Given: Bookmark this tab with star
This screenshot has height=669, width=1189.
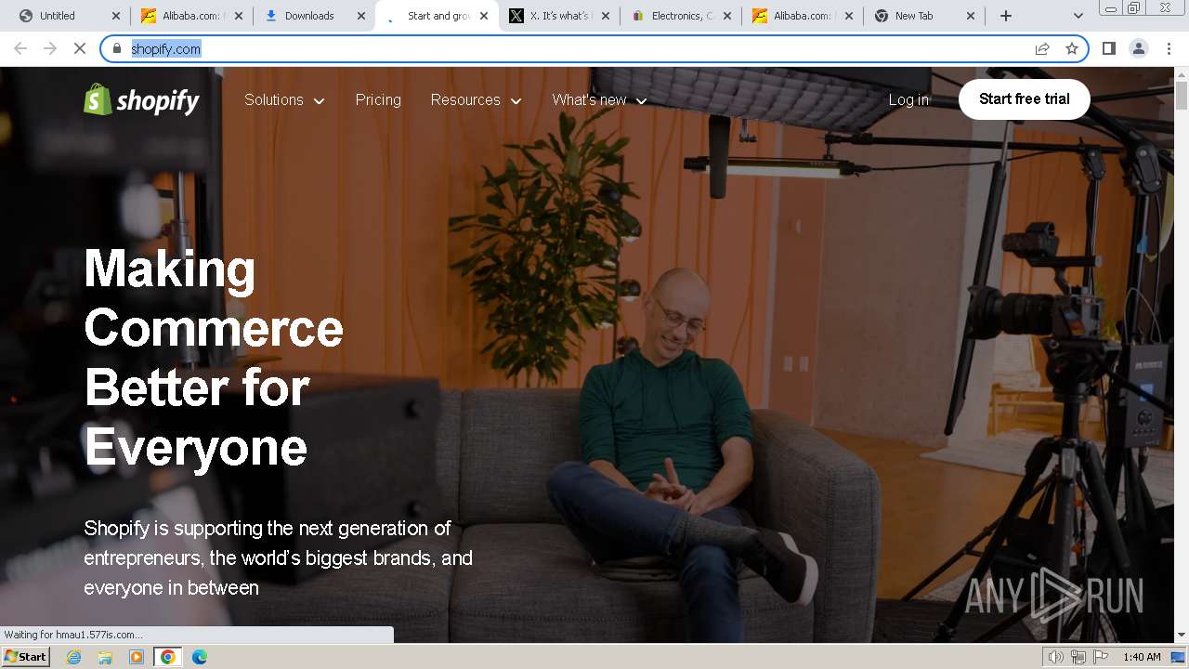Looking at the screenshot, I should click(x=1072, y=48).
